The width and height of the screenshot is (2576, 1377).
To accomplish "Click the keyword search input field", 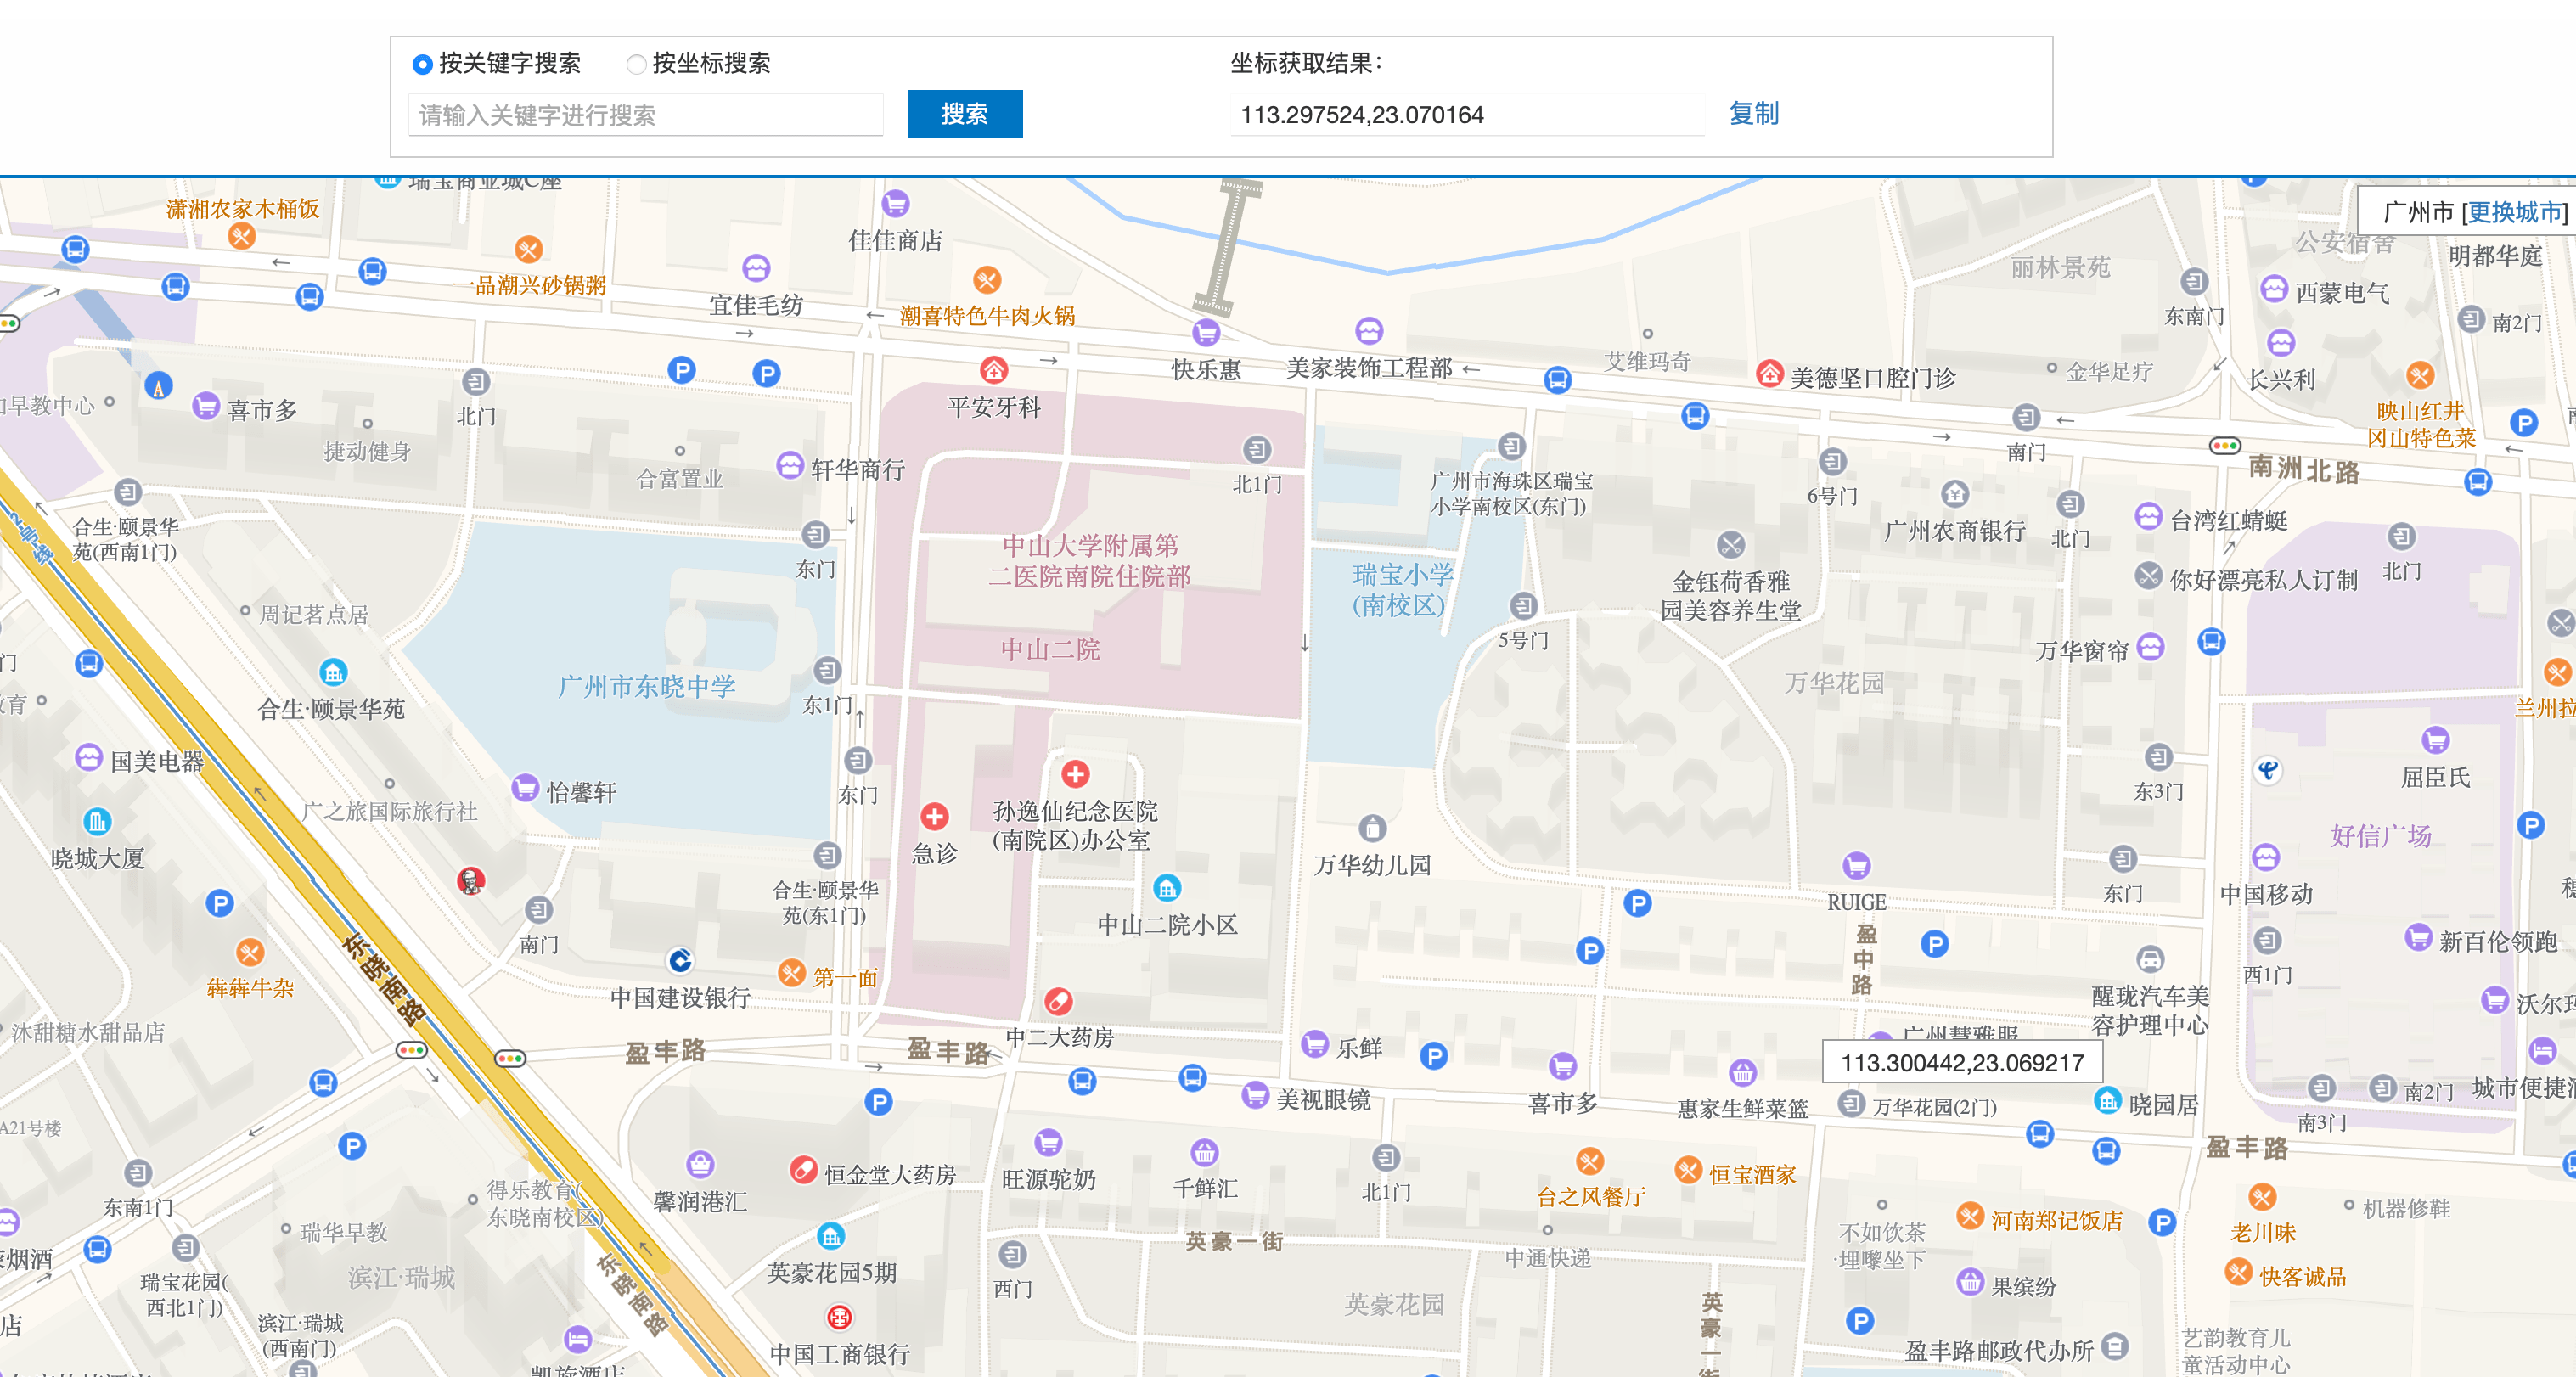I will pos(645,115).
